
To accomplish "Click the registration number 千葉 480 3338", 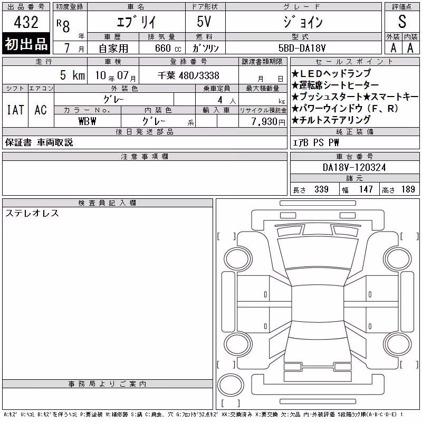I will click(x=189, y=75).
